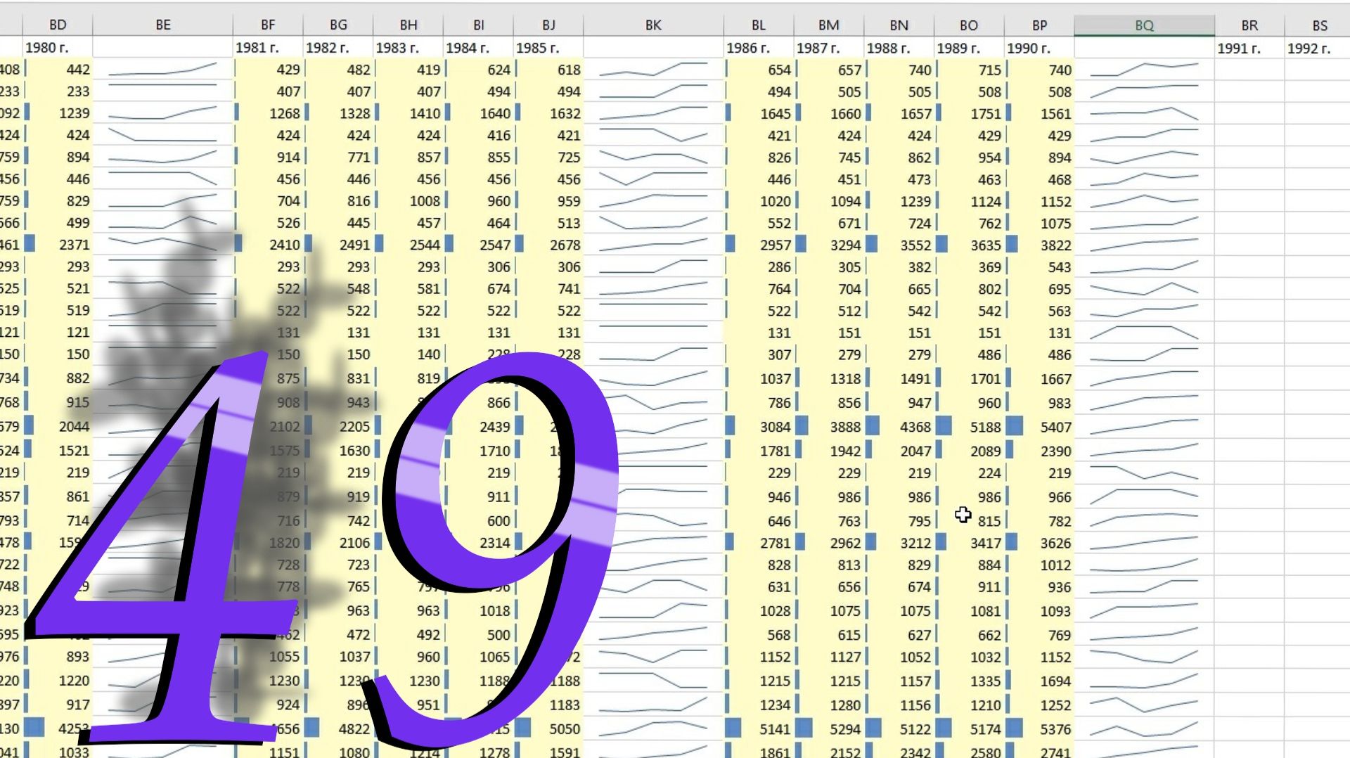Select the cell containing 5141
1350x758 pixels.
click(759, 729)
